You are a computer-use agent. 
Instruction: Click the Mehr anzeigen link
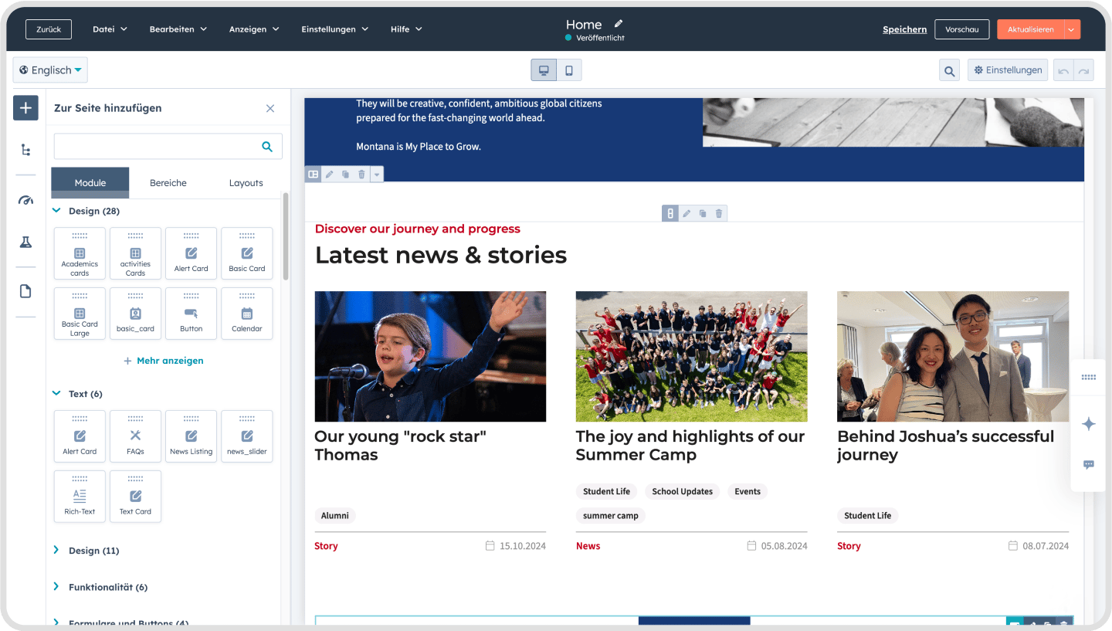[164, 361]
